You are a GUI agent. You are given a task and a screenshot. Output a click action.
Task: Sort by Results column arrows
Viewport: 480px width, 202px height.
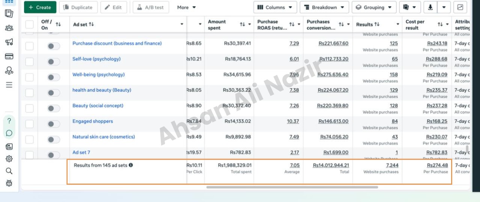pyautogui.click(x=377, y=24)
